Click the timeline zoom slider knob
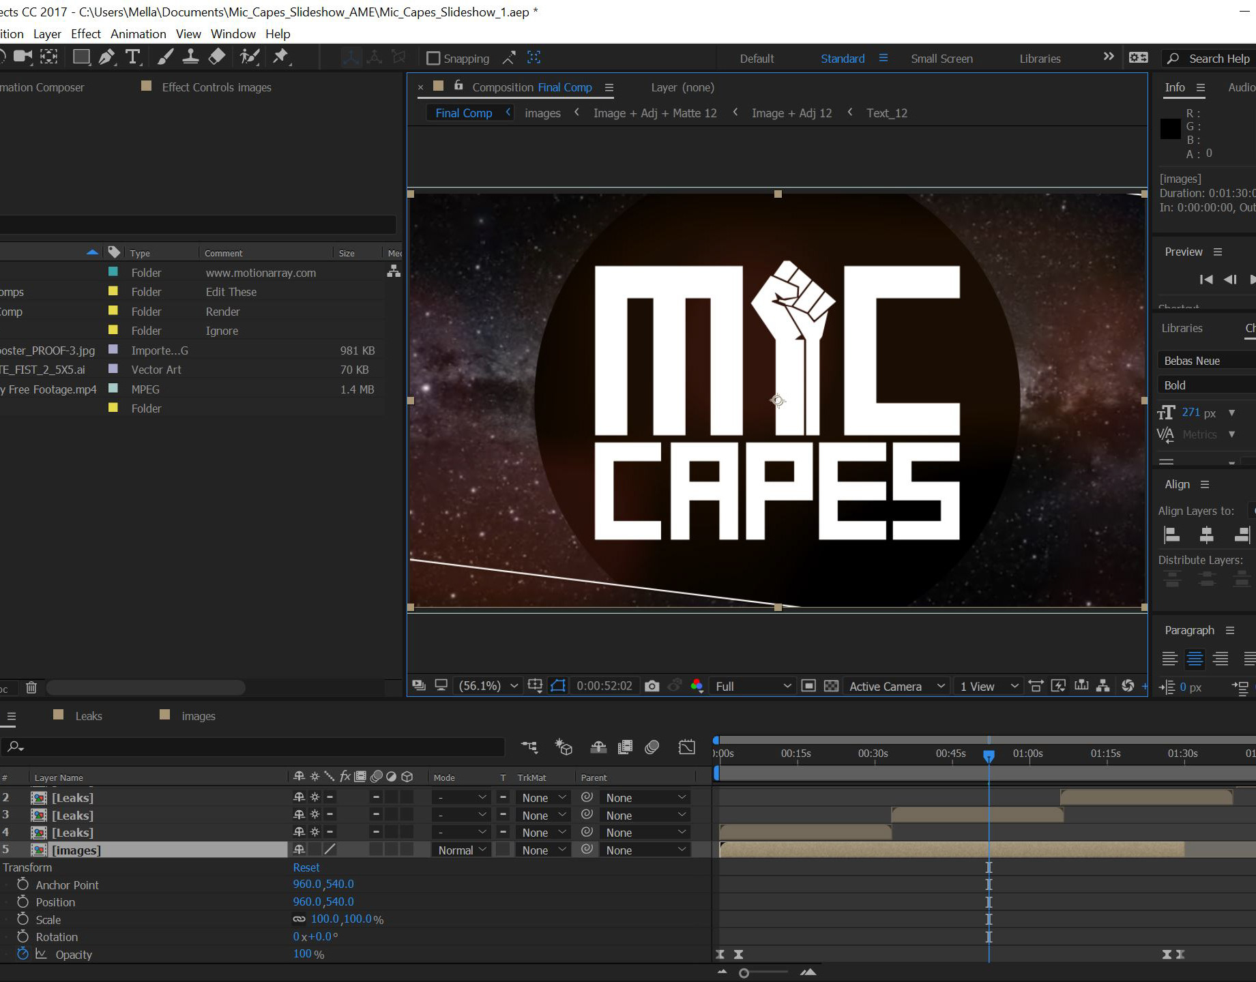1256x982 pixels. coord(744,973)
